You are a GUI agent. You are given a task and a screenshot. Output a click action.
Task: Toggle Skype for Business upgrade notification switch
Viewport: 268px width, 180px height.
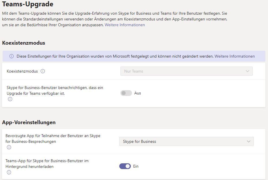(x=126, y=93)
